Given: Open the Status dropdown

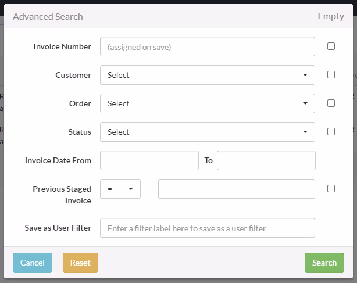Looking at the screenshot, I should (208, 132).
